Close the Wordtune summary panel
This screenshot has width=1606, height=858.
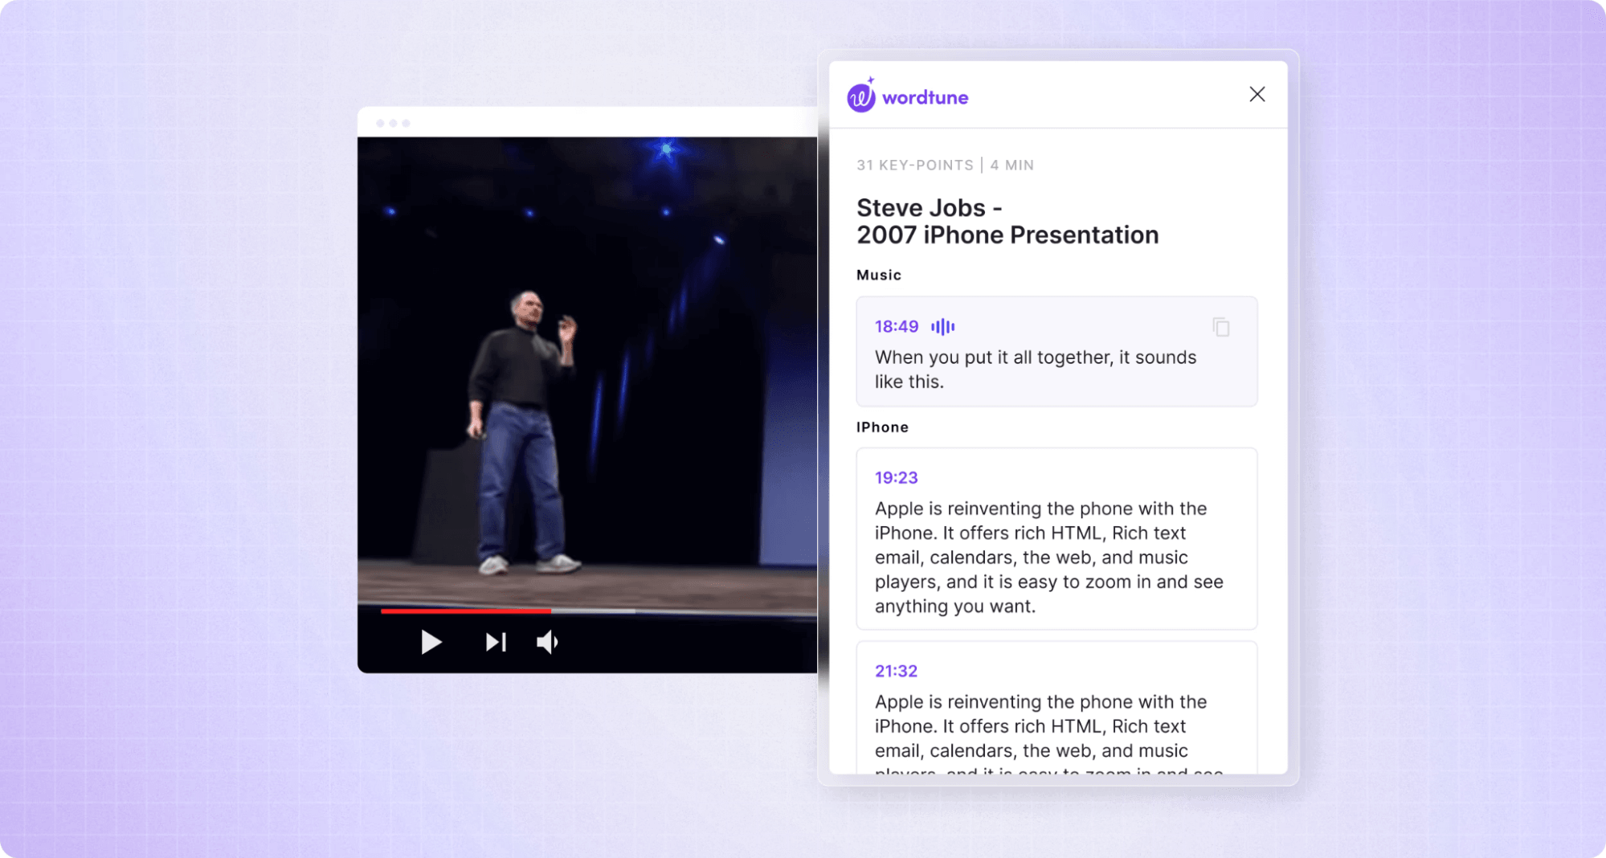[1257, 94]
